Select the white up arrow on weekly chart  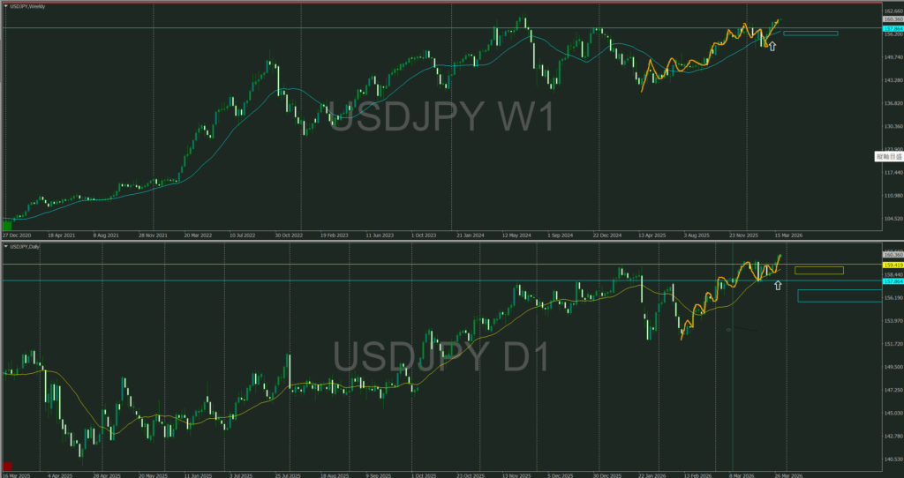(772, 45)
